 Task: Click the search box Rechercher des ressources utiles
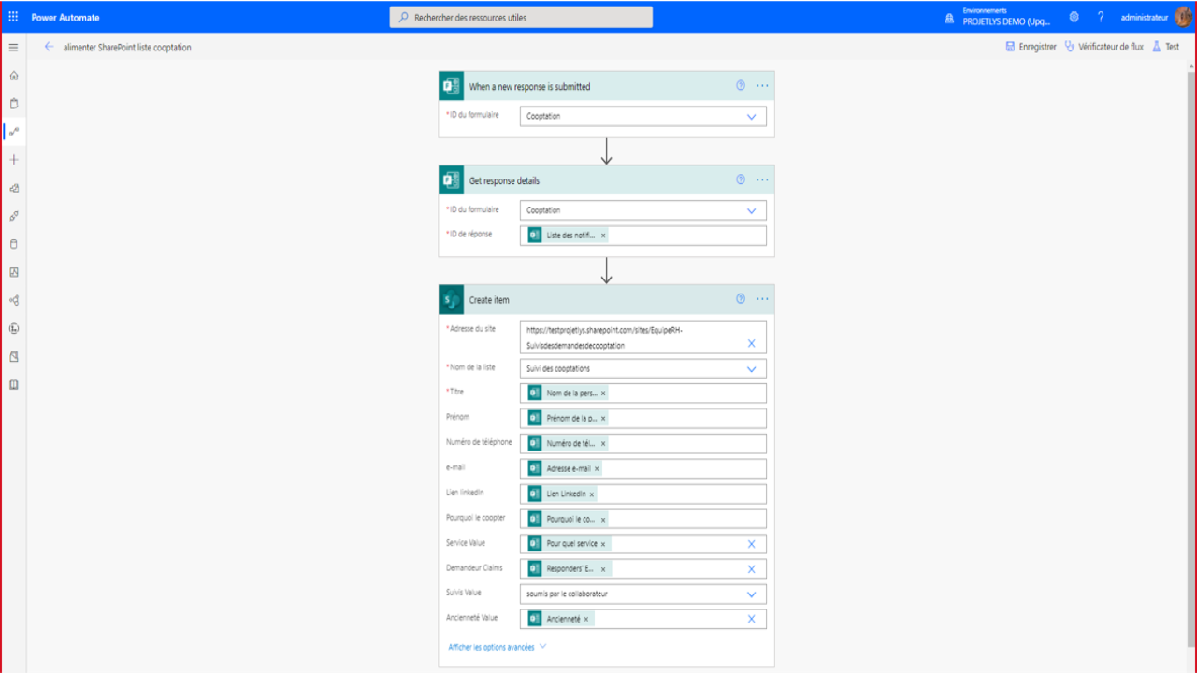pyautogui.click(x=521, y=17)
